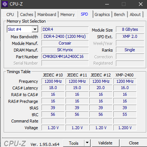Select the Slot #4 combo box

(23, 29)
